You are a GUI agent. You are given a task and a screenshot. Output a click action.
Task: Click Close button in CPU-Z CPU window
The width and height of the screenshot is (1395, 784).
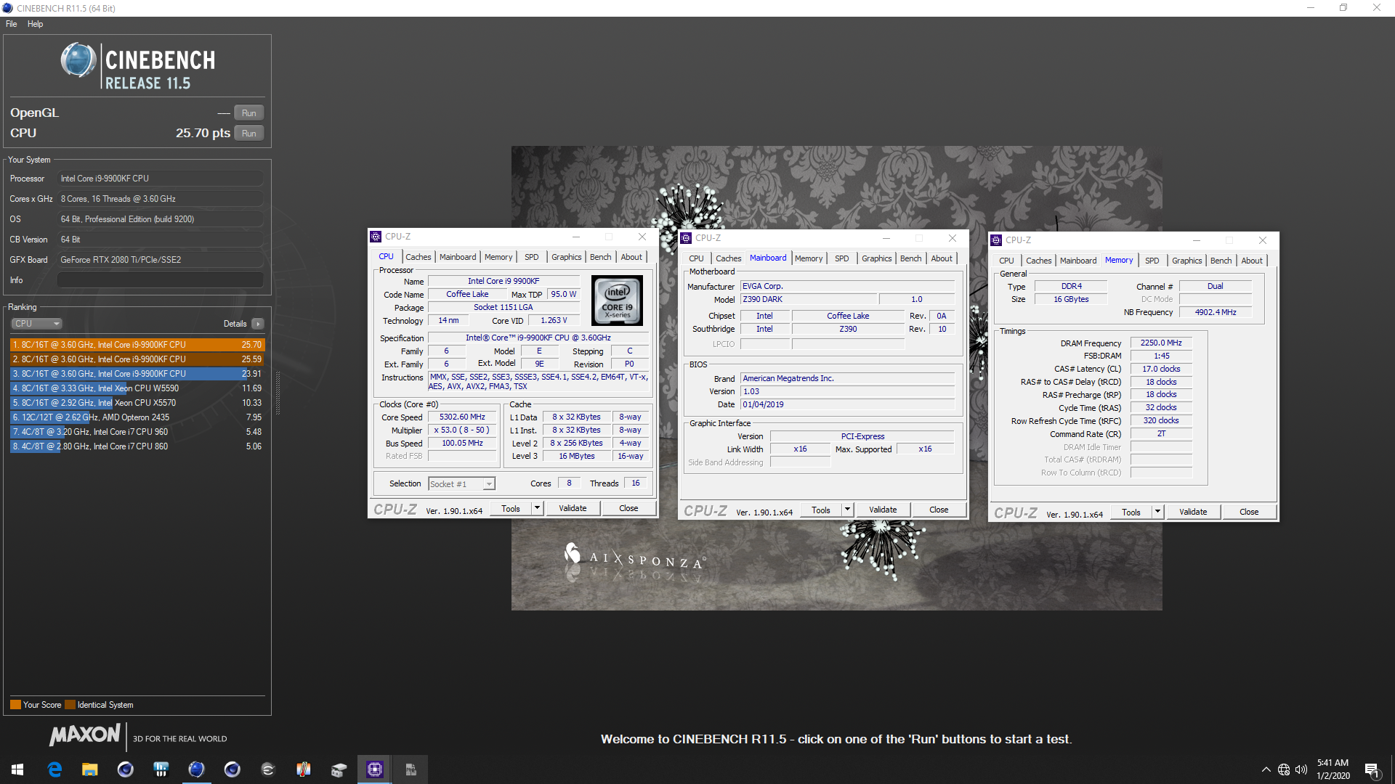coord(628,509)
